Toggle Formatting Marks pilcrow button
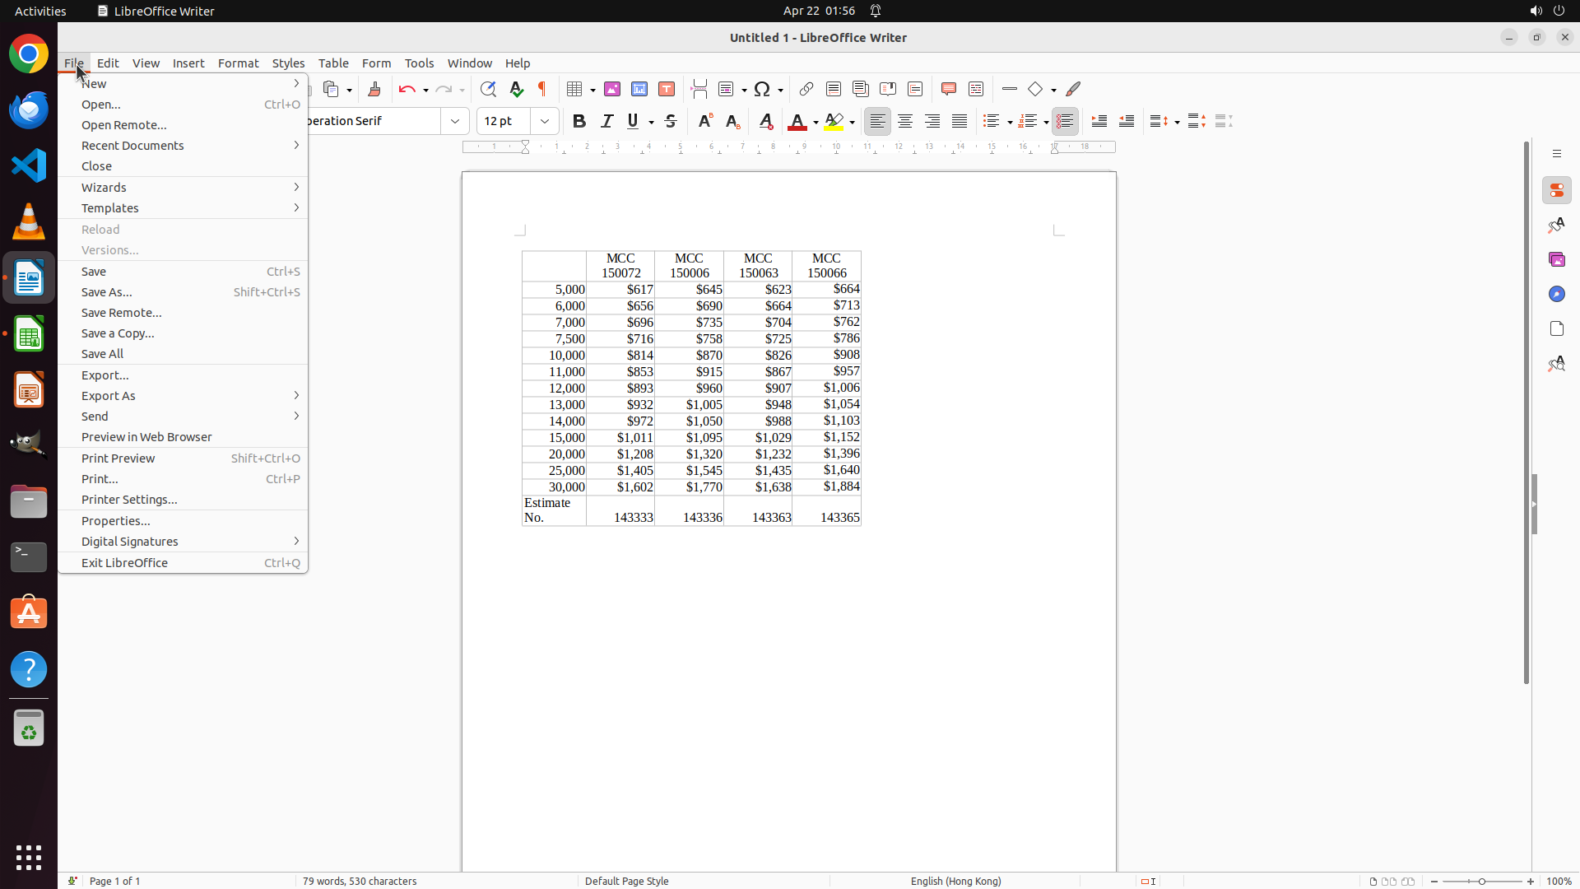Viewport: 1580px width, 889px height. tap(542, 89)
